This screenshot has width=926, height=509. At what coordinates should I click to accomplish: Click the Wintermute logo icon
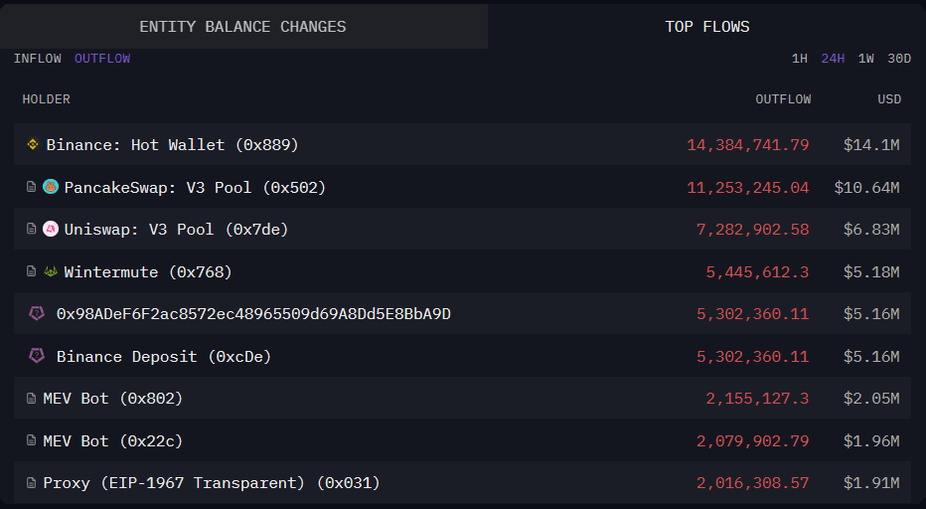pyautogui.click(x=51, y=271)
